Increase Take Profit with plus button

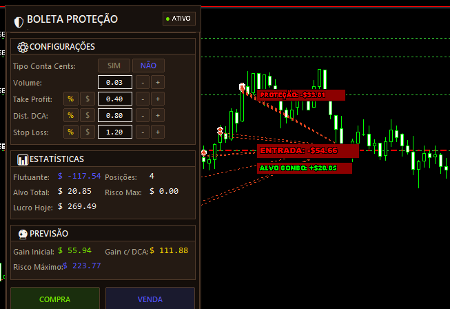click(x=158, y=99)
